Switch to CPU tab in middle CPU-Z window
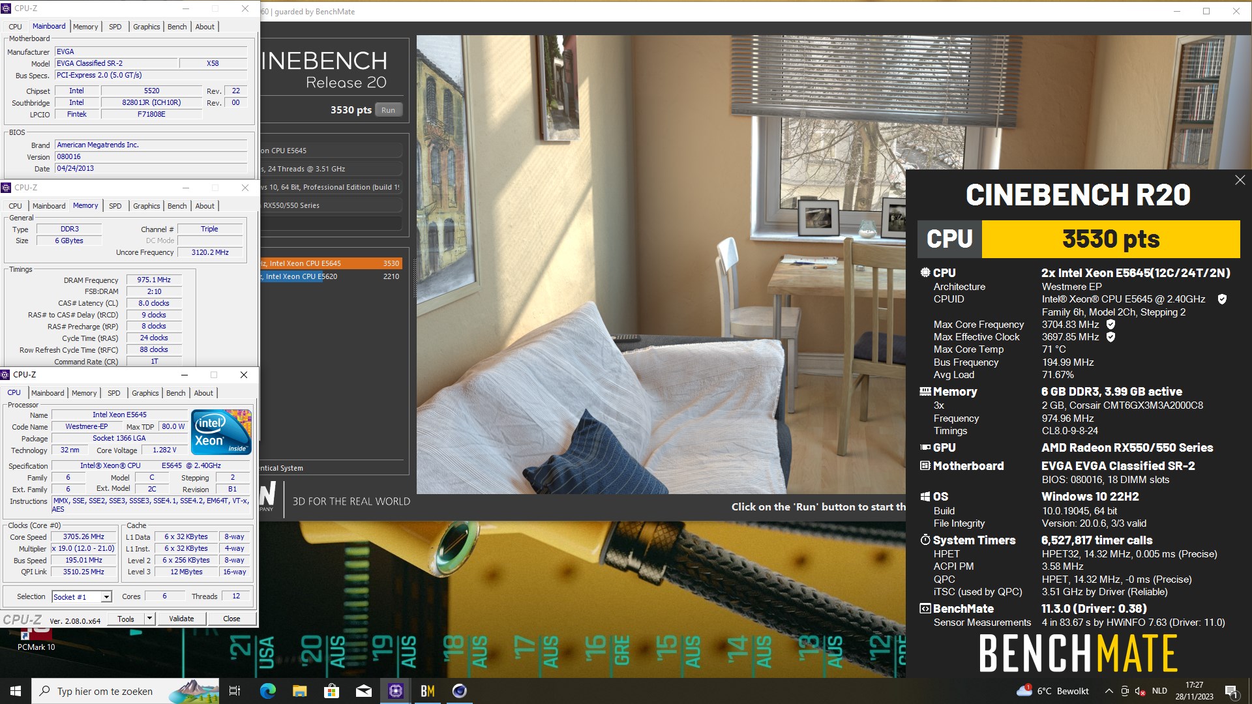 (x=16, y=206)
